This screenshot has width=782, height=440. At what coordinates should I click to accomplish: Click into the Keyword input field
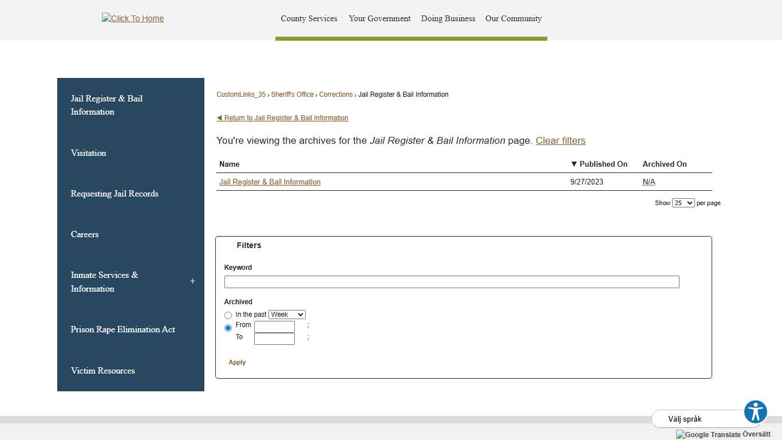pos(451,282)
